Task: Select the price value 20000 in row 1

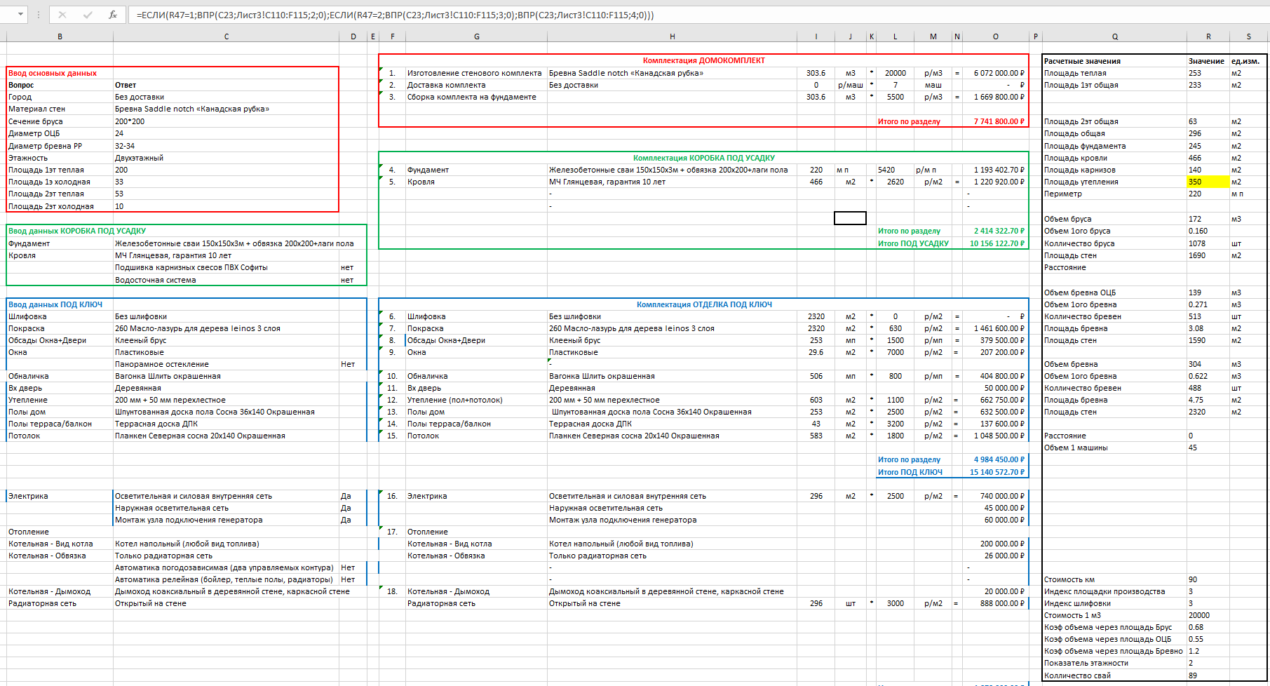Action: 895,73
